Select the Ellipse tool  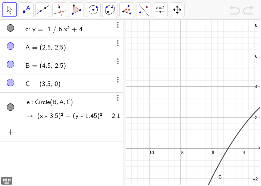[x=110, y=10]
